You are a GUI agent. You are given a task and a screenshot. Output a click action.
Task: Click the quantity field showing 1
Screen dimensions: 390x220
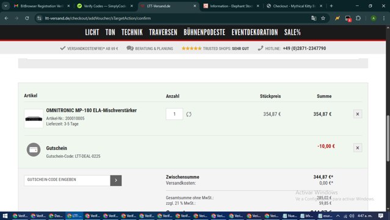pyautogui.click(x=175, y=114)
